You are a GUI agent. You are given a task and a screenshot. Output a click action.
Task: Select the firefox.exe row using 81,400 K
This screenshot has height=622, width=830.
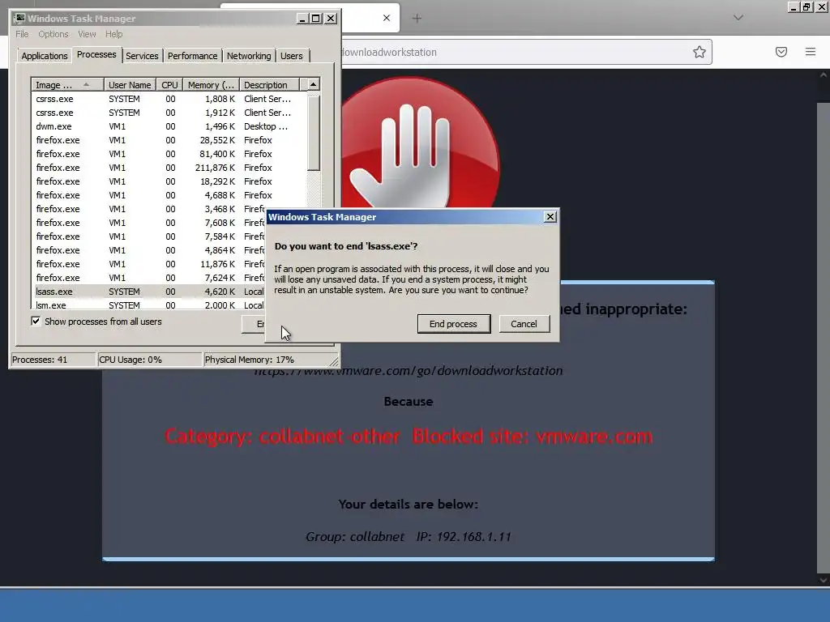pyautogui.click(x=169, y=154)
